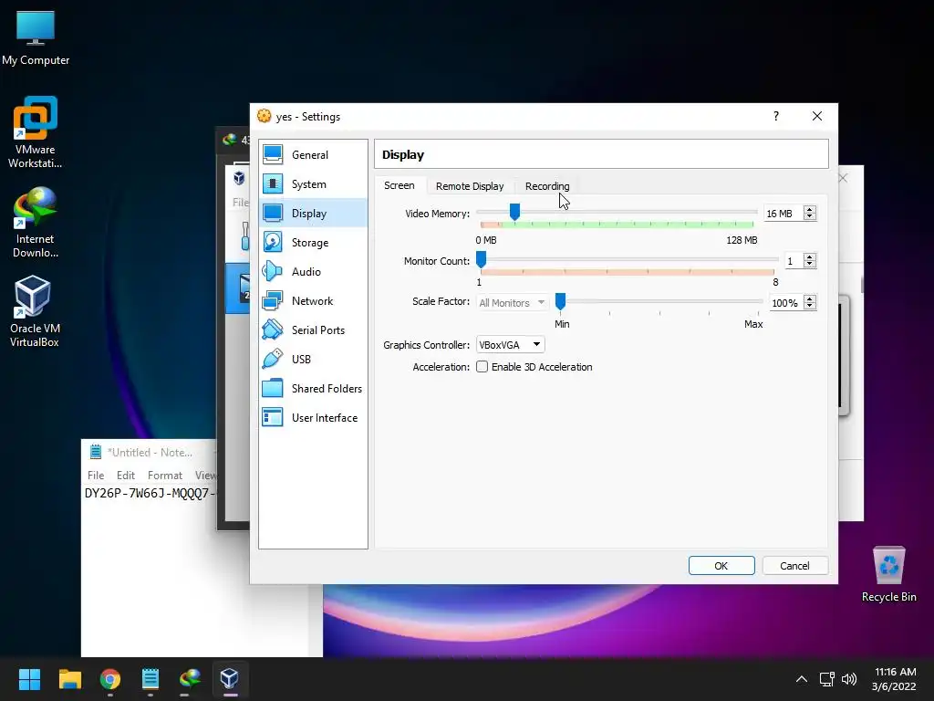Image resolution: width=934 pixels, height=701 pixels.
Task: Switch to Internet Download Manager taskbar icon
Action: tap(190, 678)
